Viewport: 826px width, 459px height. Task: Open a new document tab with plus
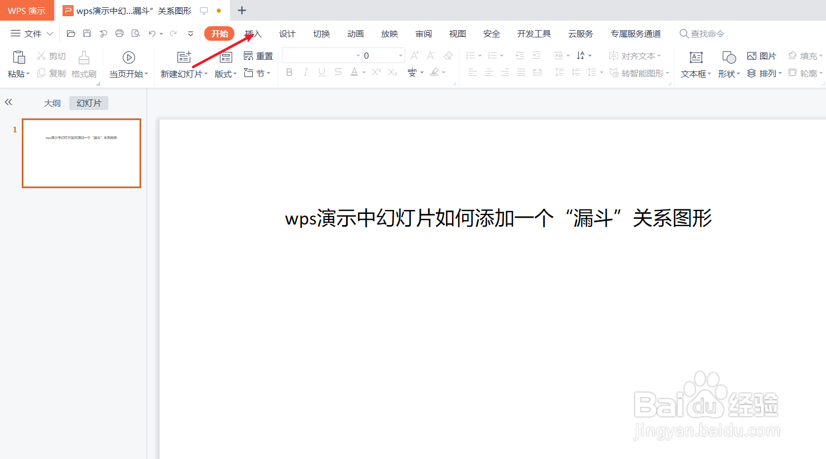click(242, 10)
